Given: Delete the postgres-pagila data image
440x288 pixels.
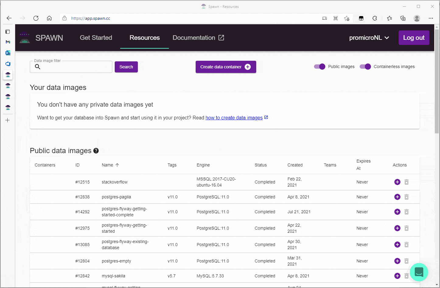Looking at the screenshot, I should pyautogui.click(x=407, y=197).
